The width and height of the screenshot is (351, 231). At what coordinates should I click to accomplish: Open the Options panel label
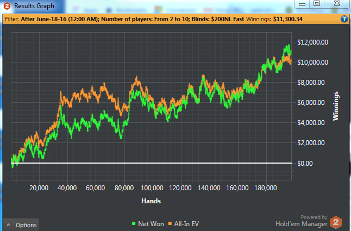[26, 225]
